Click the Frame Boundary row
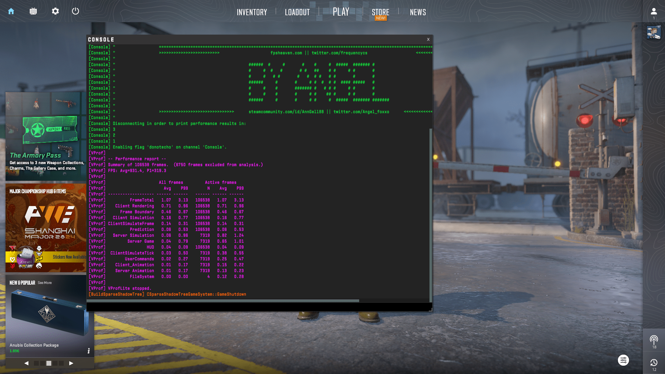The width and height of the screenshot is (665, 374). 166,212
